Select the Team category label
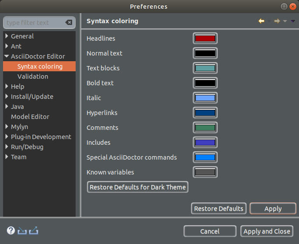Image resolution: width=299 pixels, height=244 pixels. (x=19, y=157)
